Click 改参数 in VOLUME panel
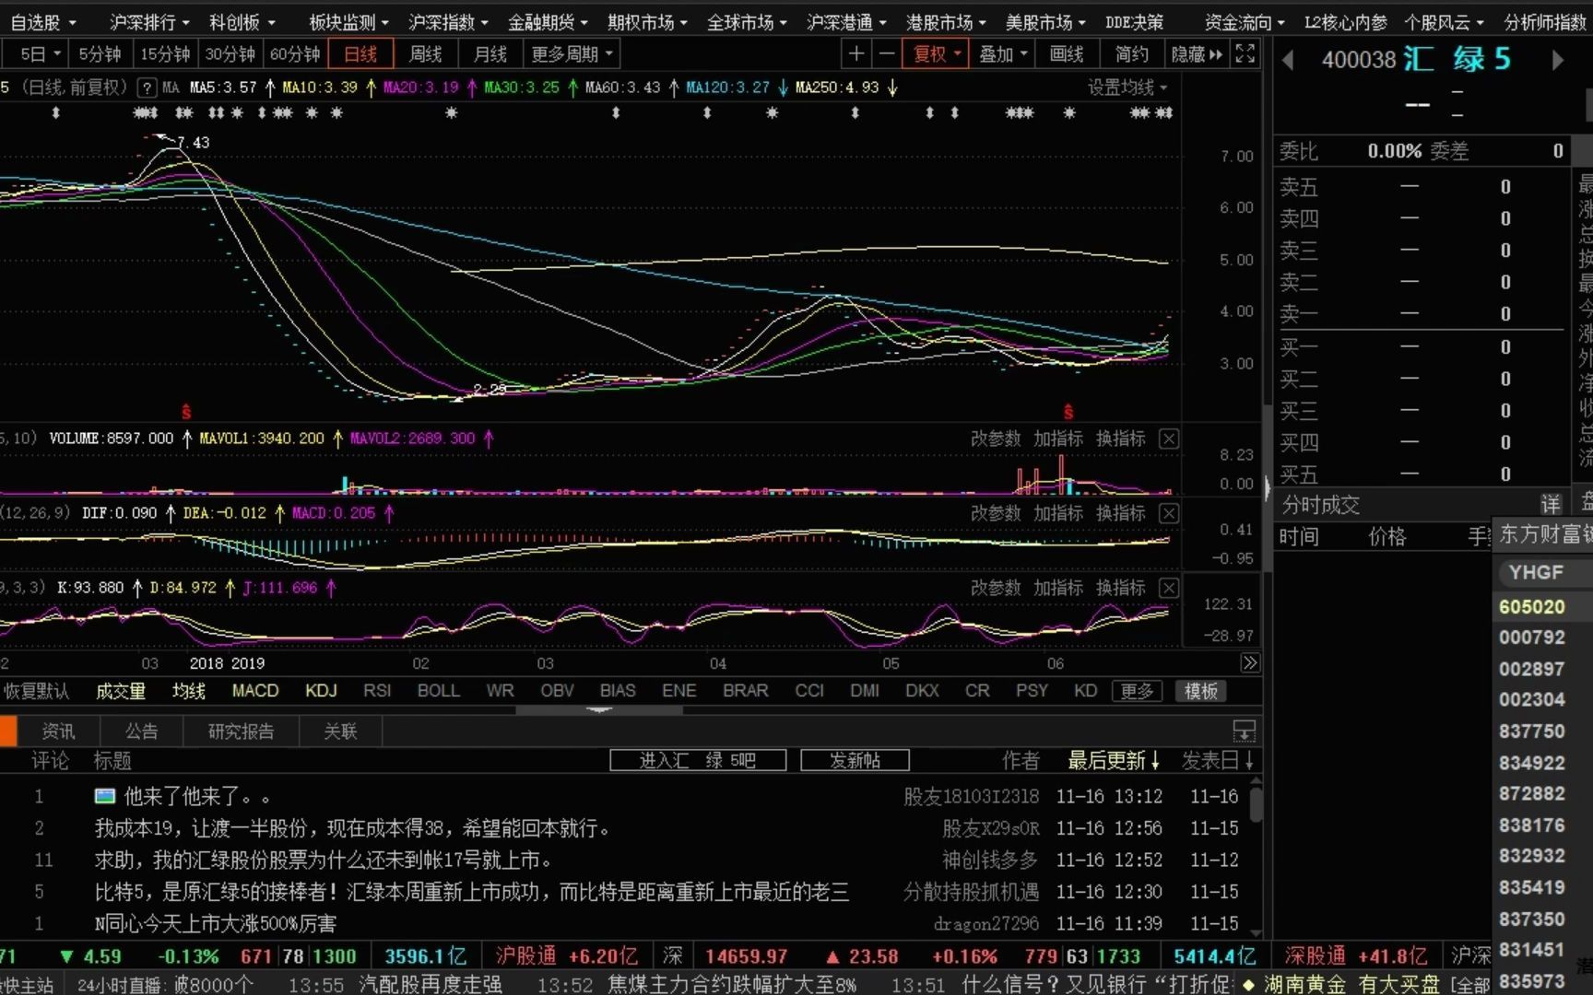Image resolution: width=1593 pixels, height=995 pixels. click(x=996, y=439)
